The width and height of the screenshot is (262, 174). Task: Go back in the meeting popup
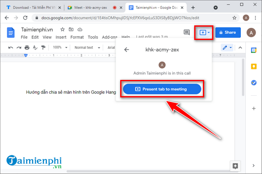pyautogui.click(x=126, y=50)
